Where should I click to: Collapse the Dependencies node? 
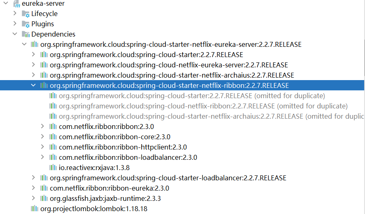click(15, 34)
